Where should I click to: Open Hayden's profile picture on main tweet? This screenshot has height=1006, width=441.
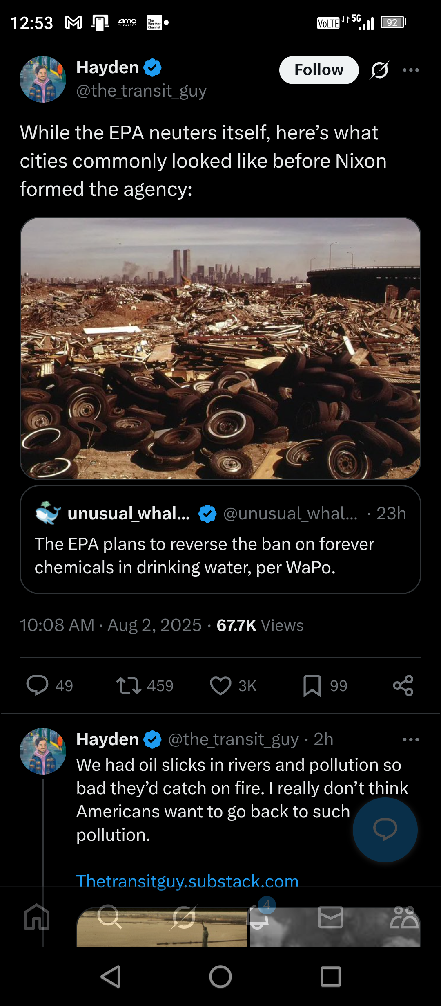(x=43, y=79)
